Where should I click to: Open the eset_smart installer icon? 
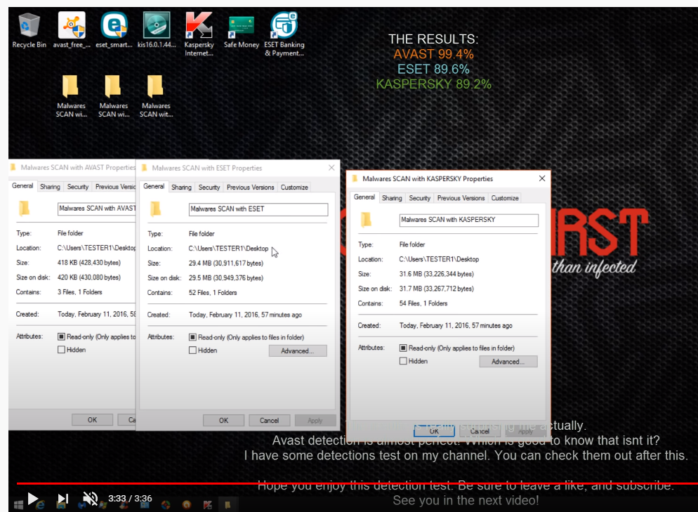tap(114, 30)
